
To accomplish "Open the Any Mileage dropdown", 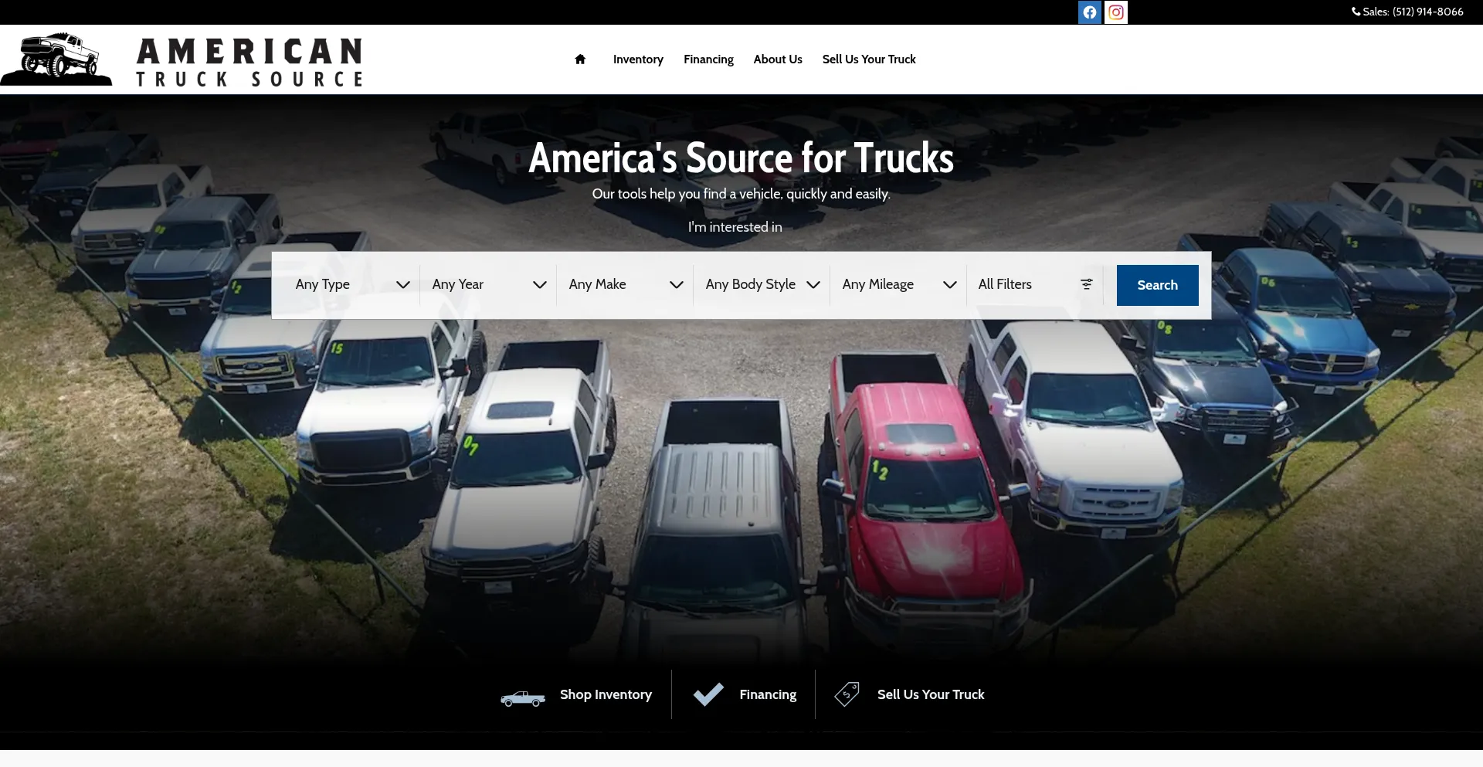I will 898,285.
